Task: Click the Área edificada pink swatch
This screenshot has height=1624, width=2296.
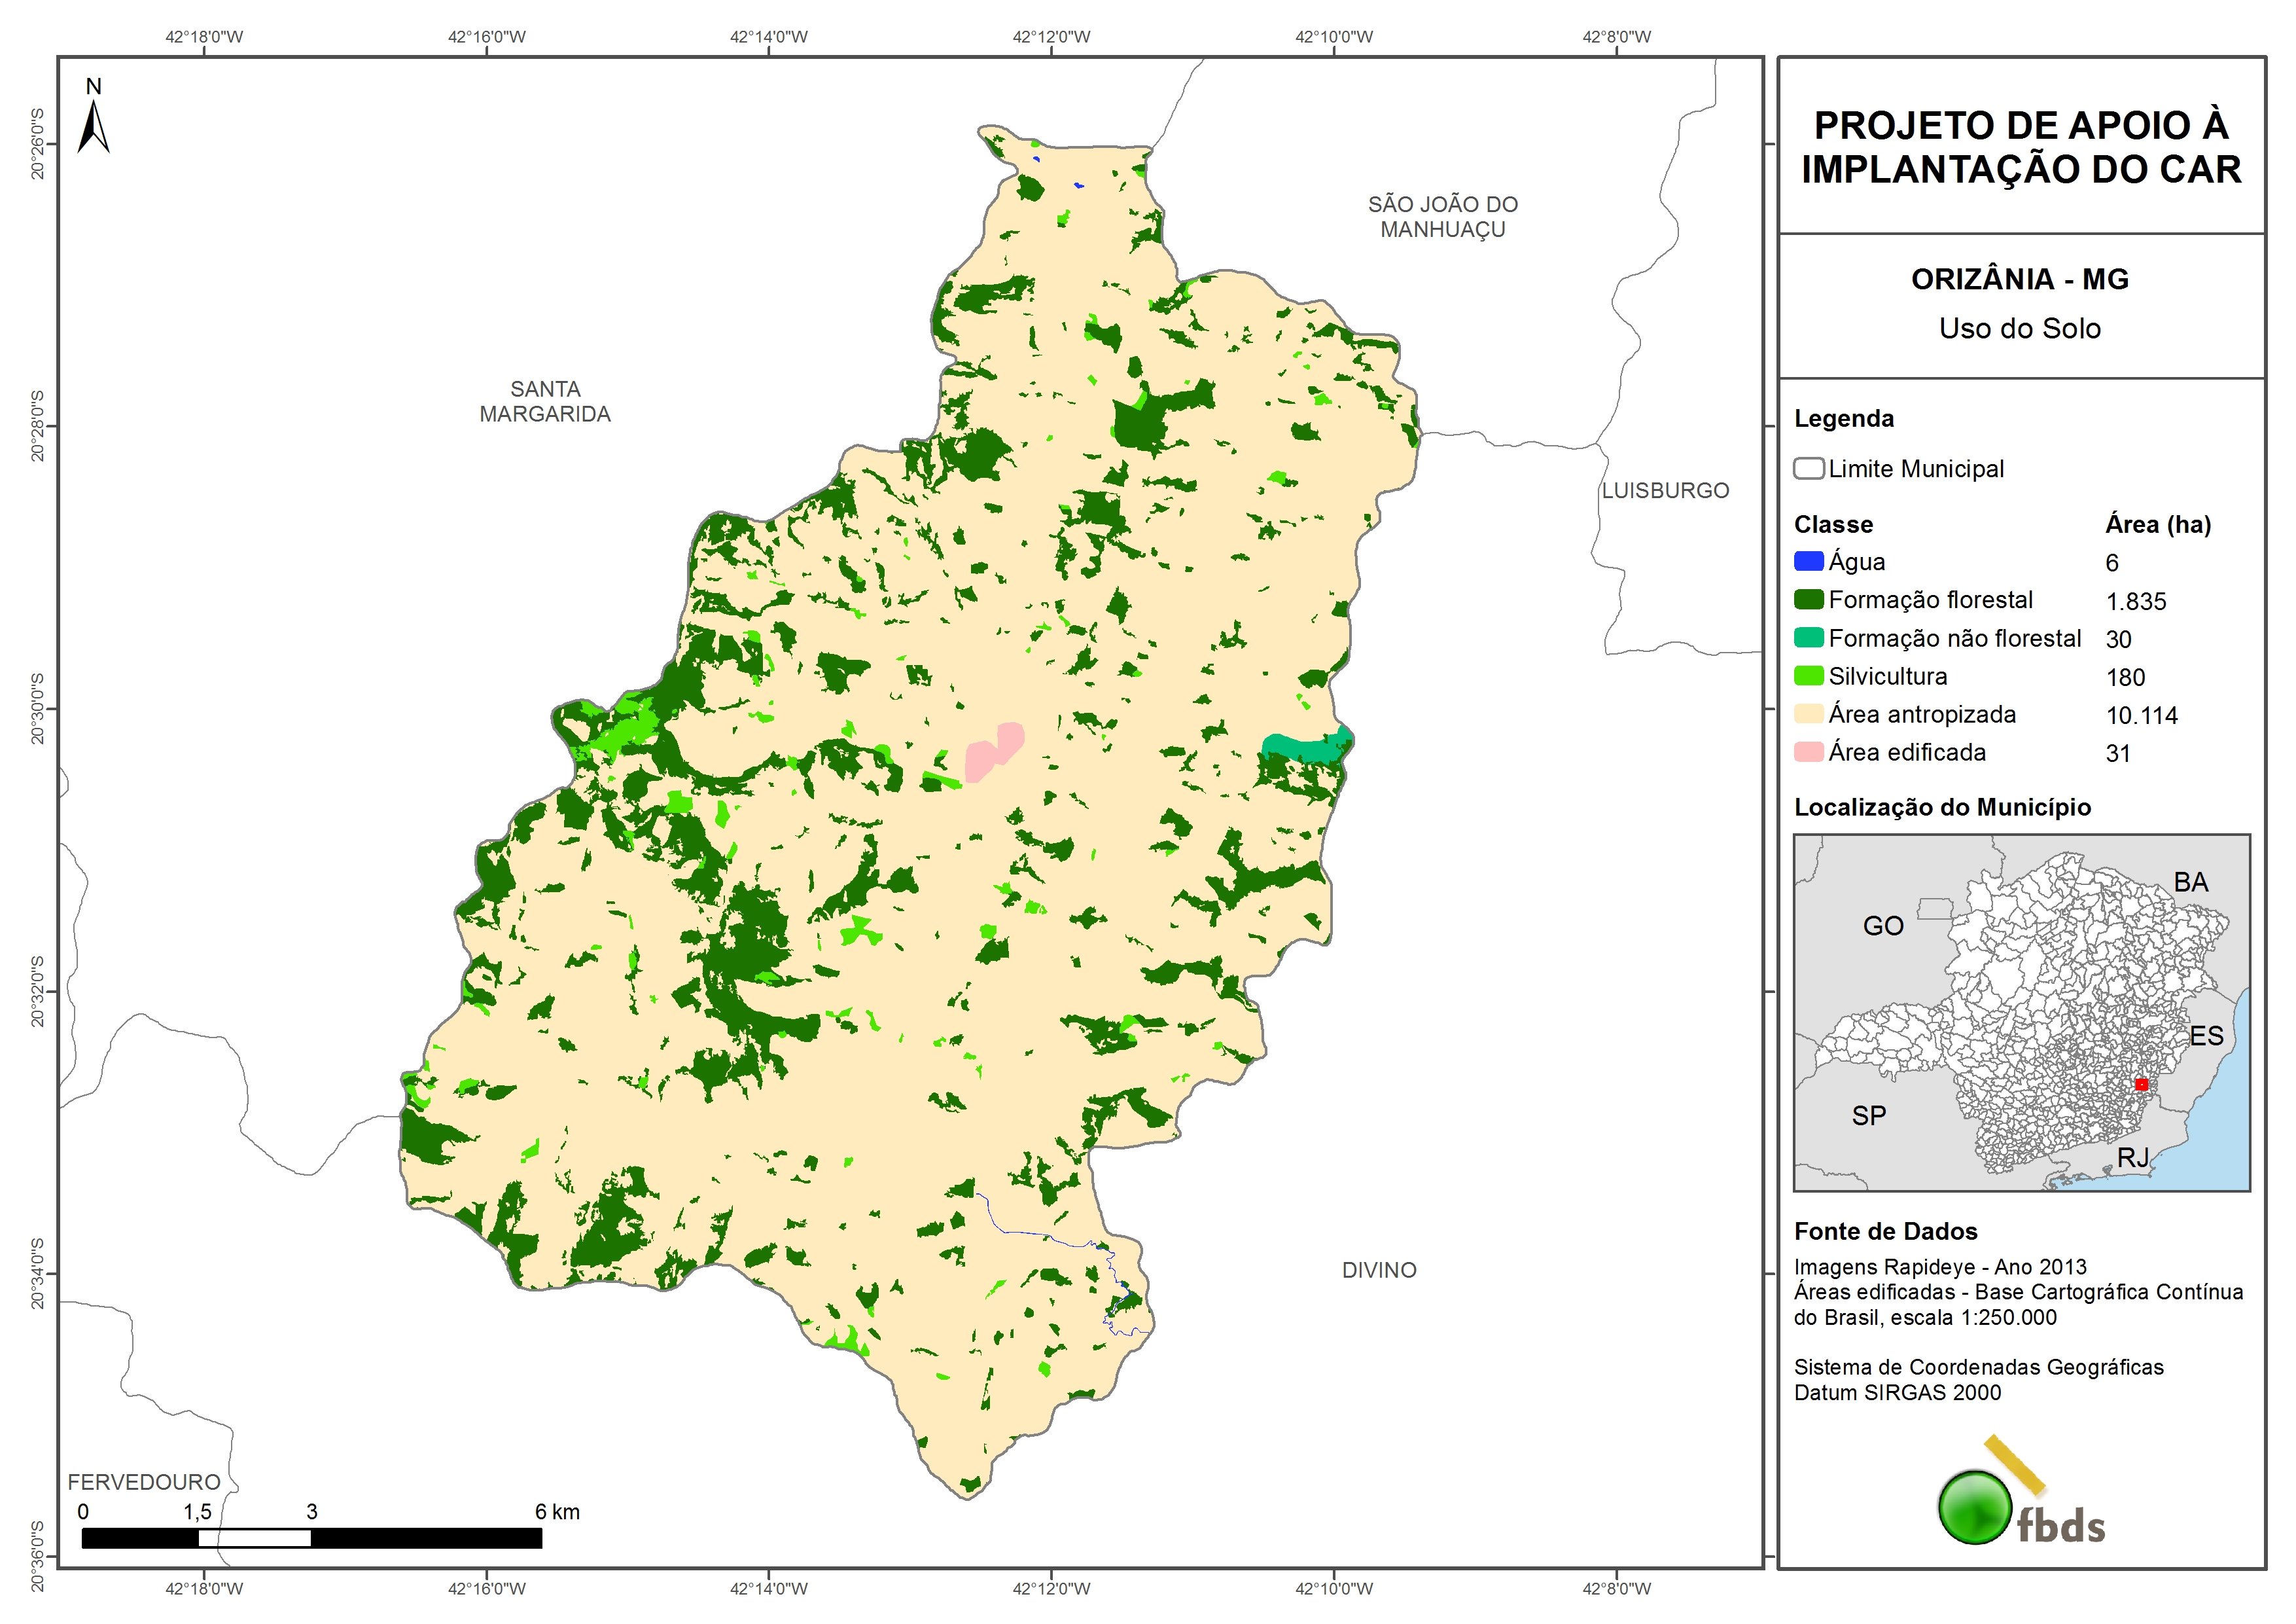Action: [x=1808, y=751]
